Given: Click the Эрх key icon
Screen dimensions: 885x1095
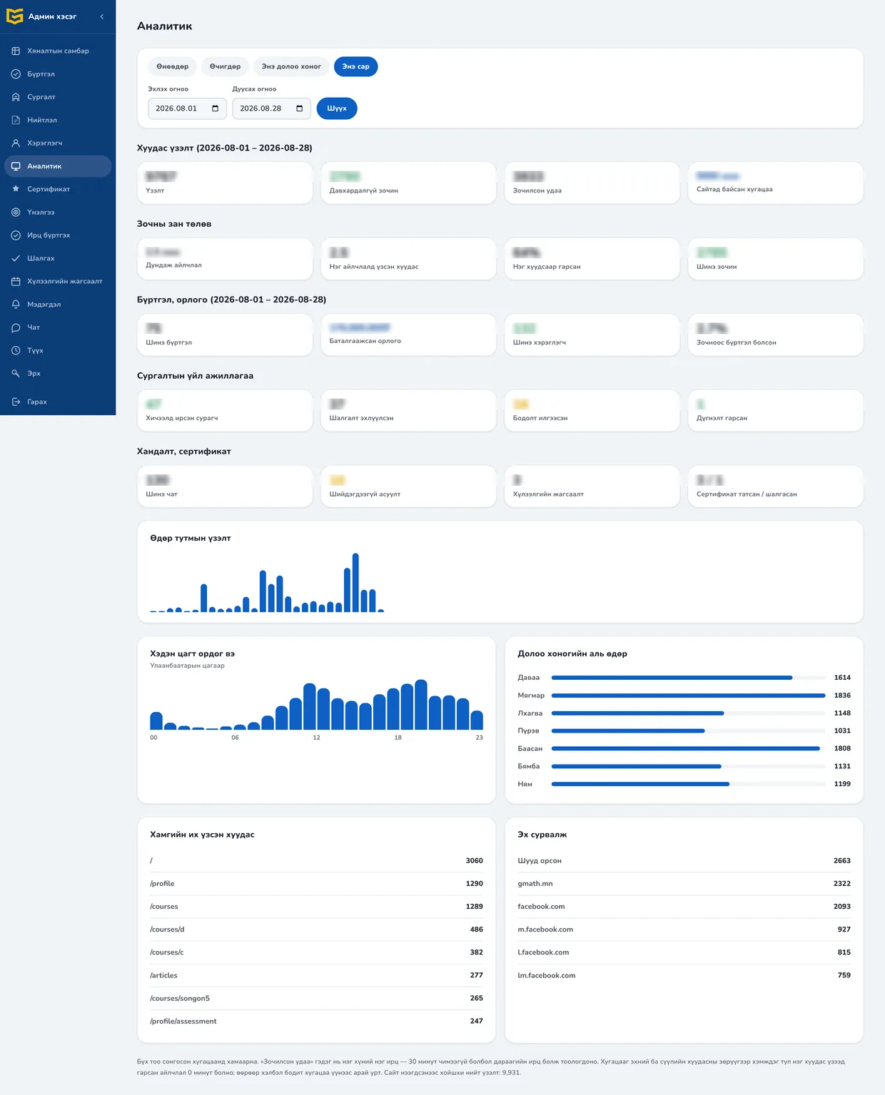Looking at the screenshot, I should (x=16, y=374).
